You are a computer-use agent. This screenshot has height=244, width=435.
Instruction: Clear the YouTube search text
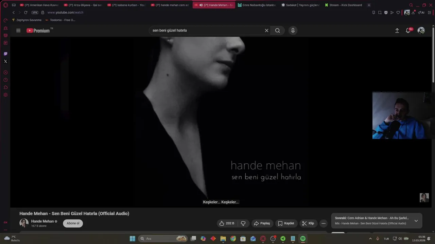pos(267,30)
